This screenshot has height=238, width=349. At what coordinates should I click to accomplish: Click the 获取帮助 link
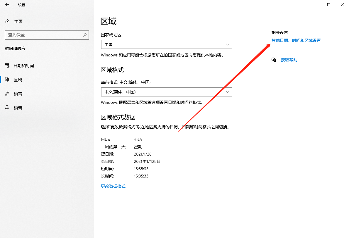click(289, 60)
